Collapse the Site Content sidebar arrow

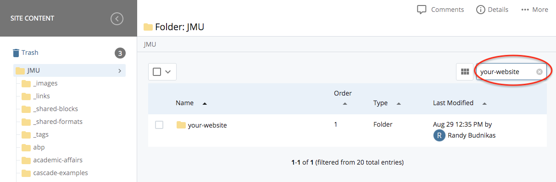point(117,19)
